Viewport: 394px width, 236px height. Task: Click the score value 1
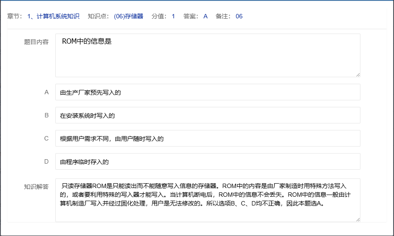pyautogui.click(x=173, y=17)
